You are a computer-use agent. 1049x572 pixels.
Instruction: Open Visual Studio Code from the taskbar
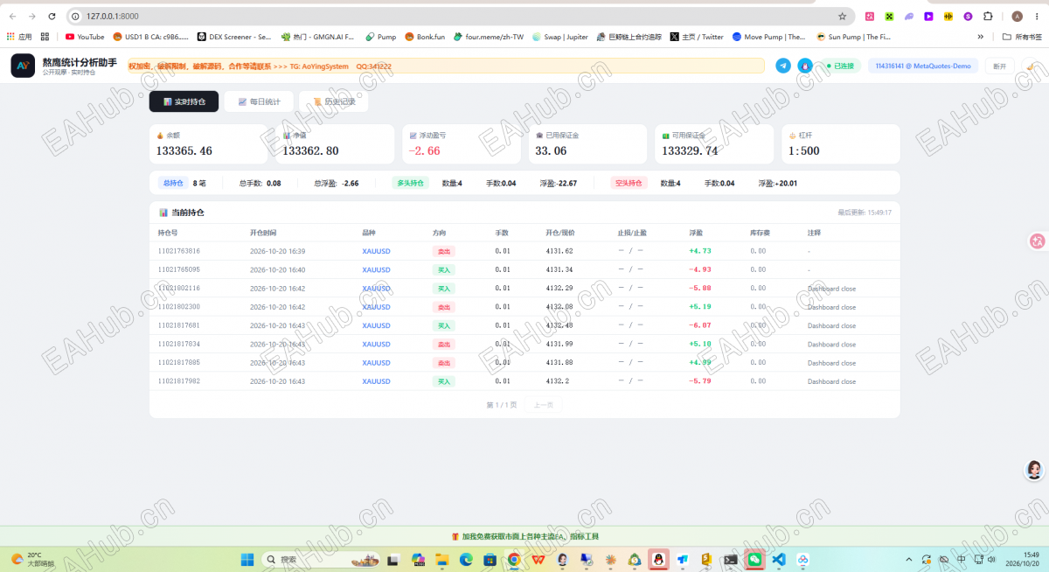[x=778, y=559]
